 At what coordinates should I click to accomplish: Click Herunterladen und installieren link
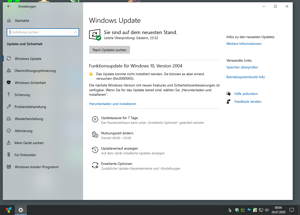point(113,104)
